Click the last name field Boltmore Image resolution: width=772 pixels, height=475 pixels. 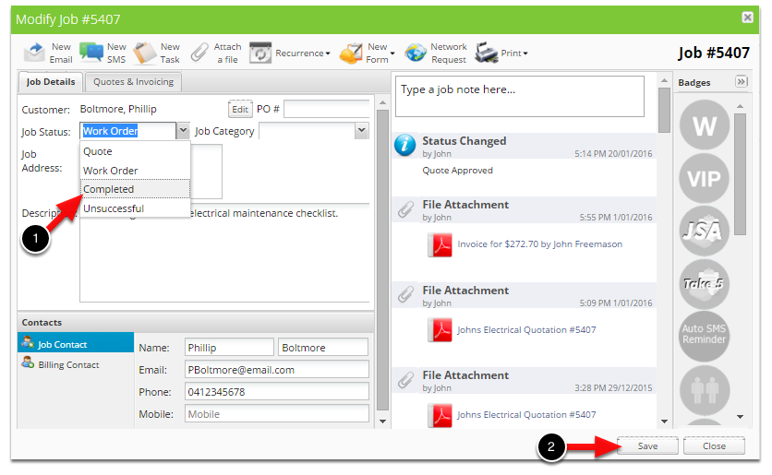(x=323, y=347)
